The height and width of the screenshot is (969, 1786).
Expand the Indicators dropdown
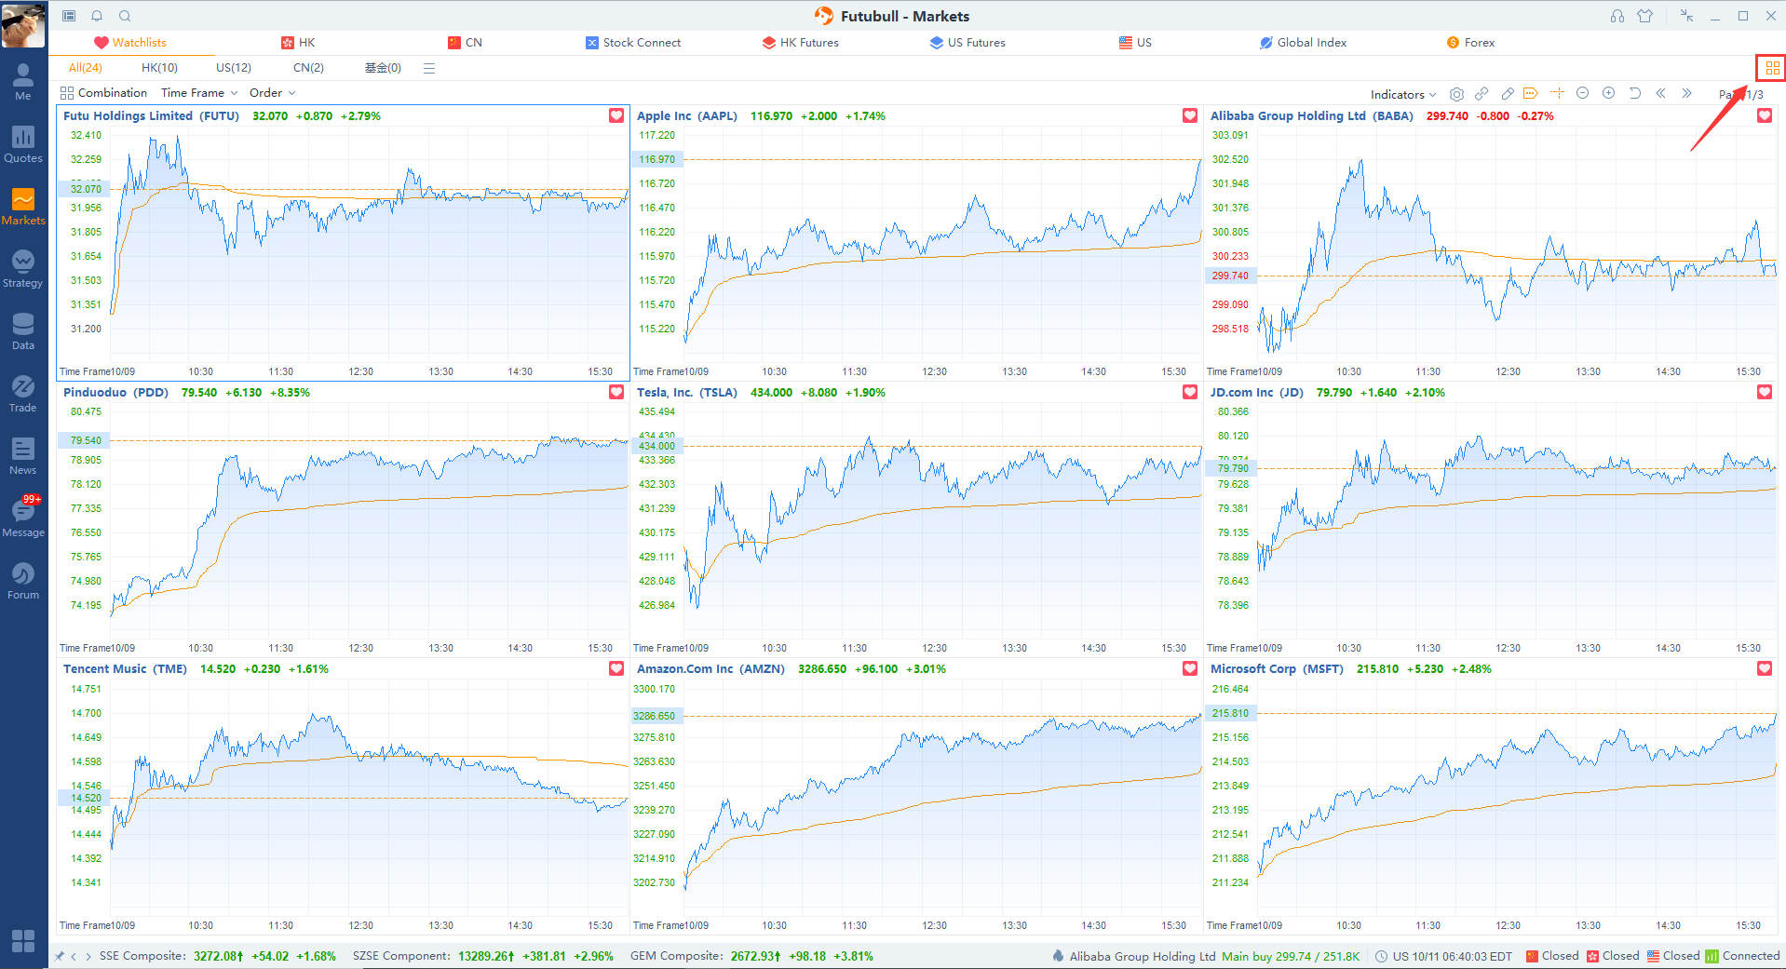tap(1403, 94)
